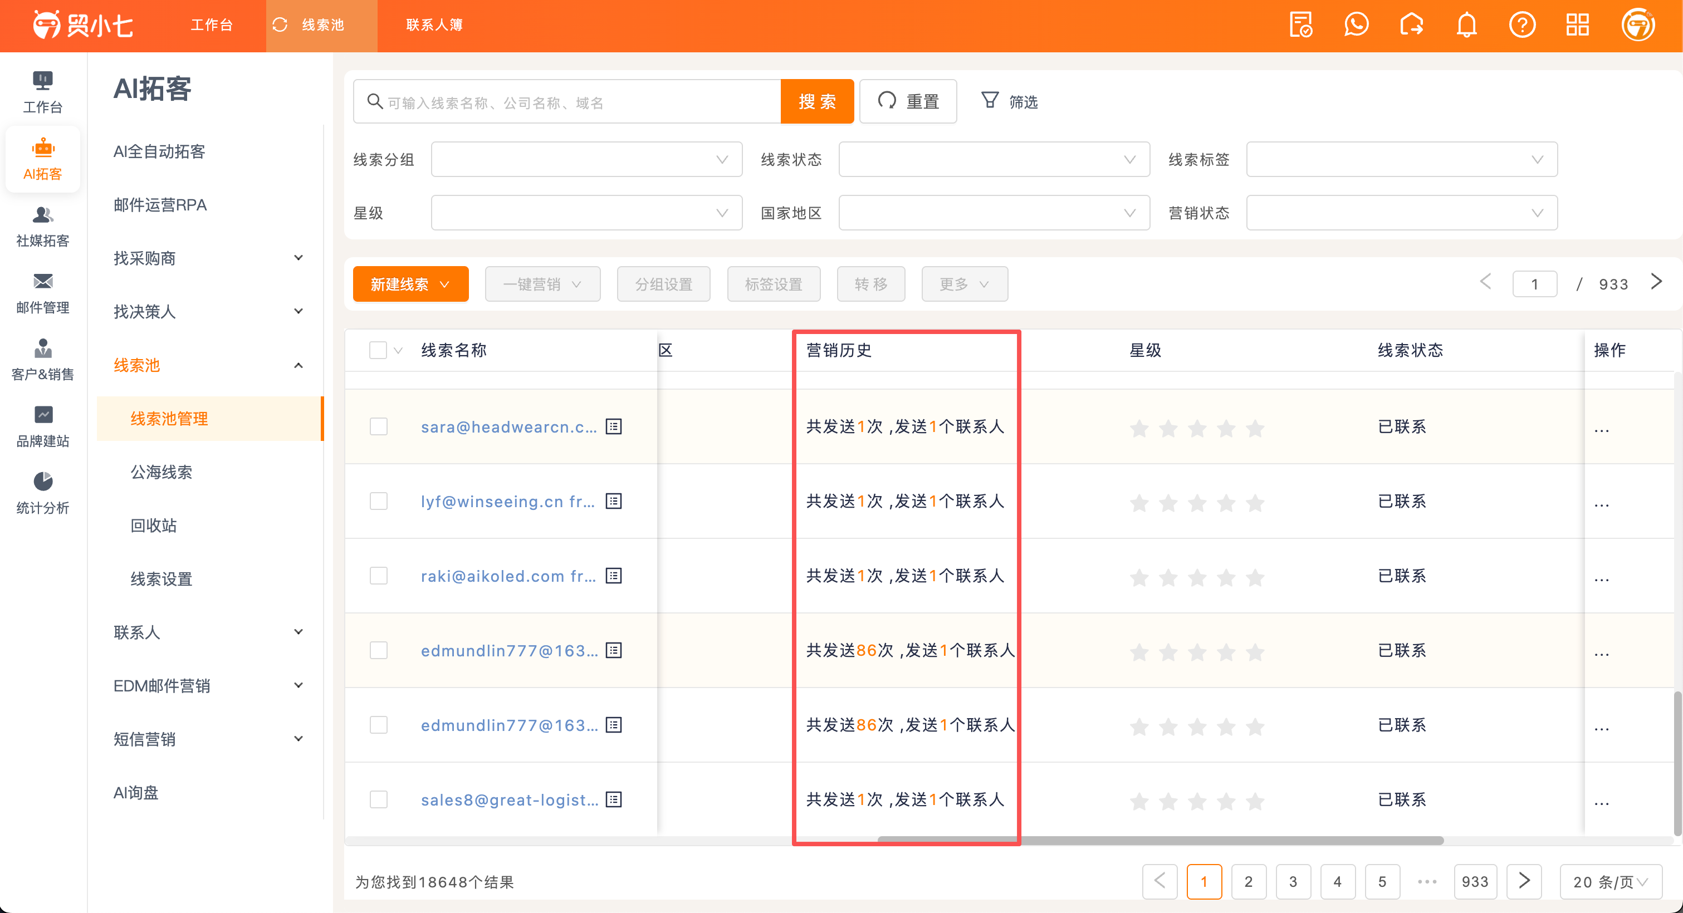Expand the 新建线索 dropdown button
Screen dimensions: 1683x913
[410, 284]
